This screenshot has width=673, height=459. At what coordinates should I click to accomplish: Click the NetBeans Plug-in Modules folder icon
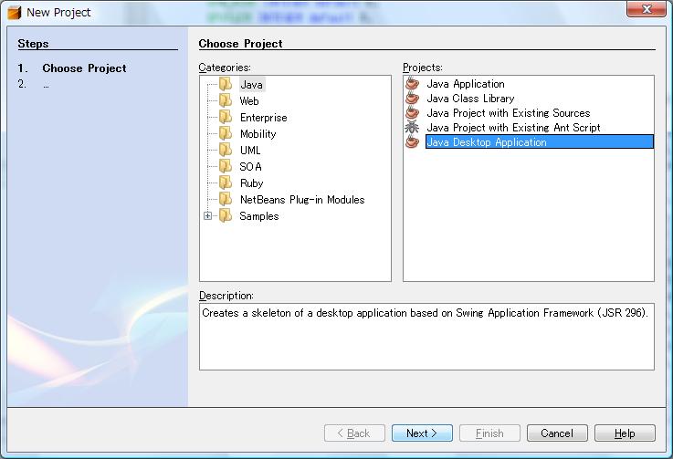pos(226,200)
